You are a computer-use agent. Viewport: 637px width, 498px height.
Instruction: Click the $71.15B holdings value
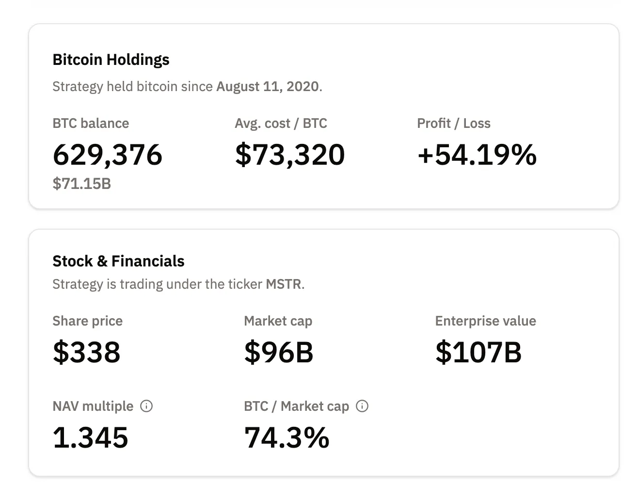pyautogui.click(x=81, y=184)
